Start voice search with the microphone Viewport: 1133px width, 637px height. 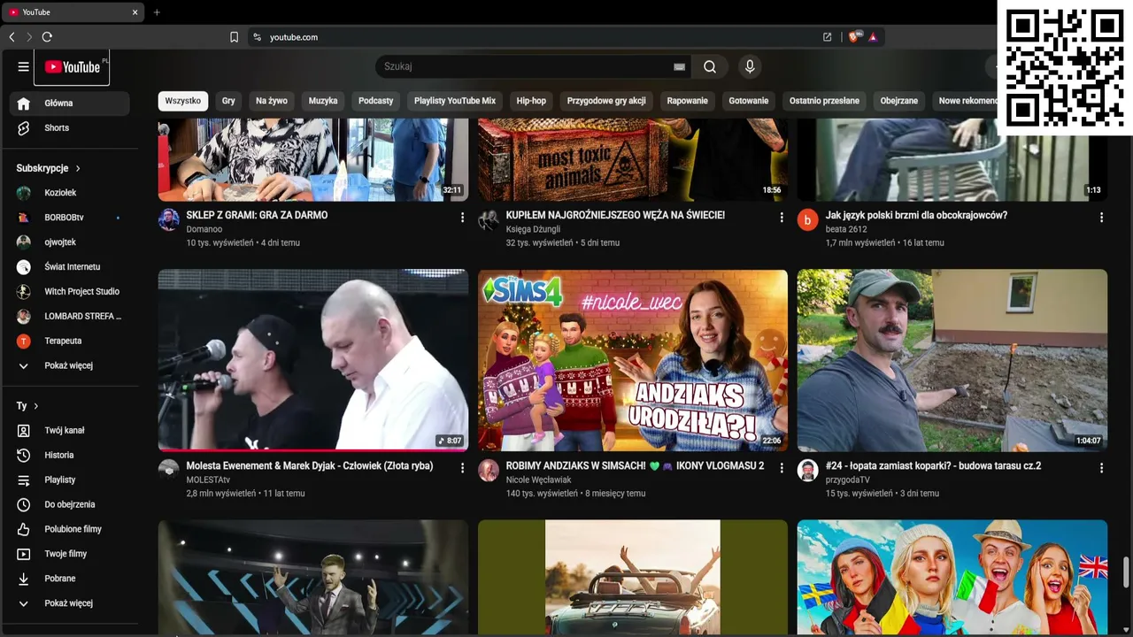(x=750, y=66)
